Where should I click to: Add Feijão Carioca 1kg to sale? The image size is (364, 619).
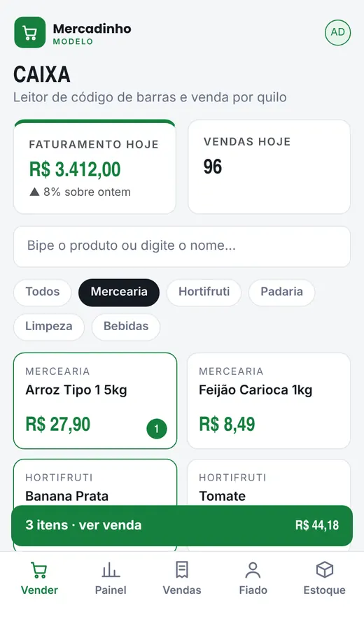(269, 401)
